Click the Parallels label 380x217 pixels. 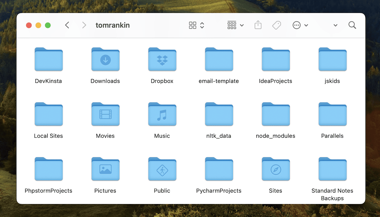tap(332, 136)
